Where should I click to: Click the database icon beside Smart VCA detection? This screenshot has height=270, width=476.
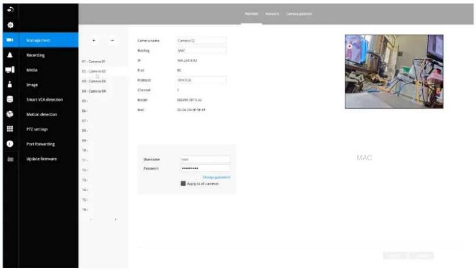tap(10, 99)
